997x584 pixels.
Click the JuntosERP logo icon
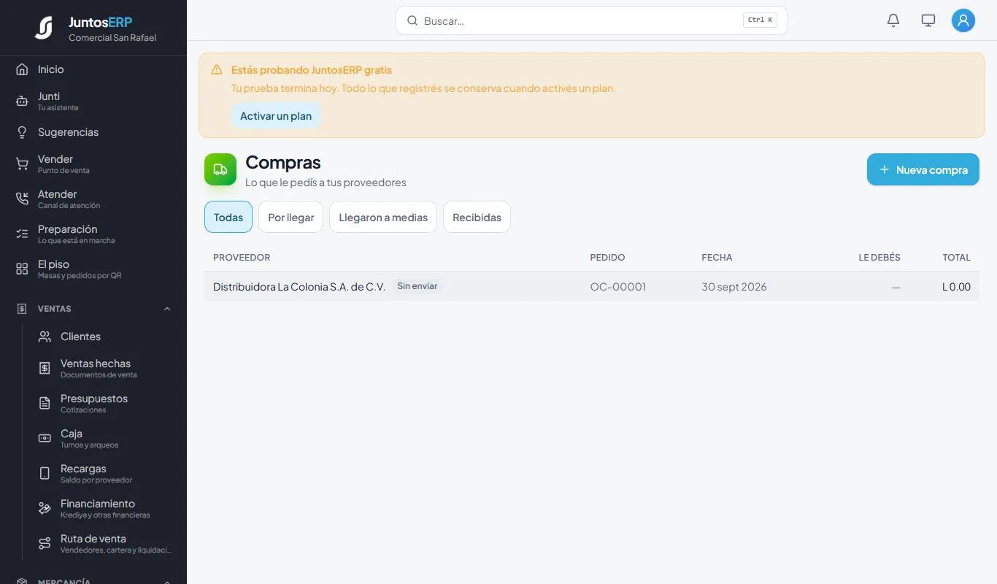pyautogui.click(x=44, y=28)
